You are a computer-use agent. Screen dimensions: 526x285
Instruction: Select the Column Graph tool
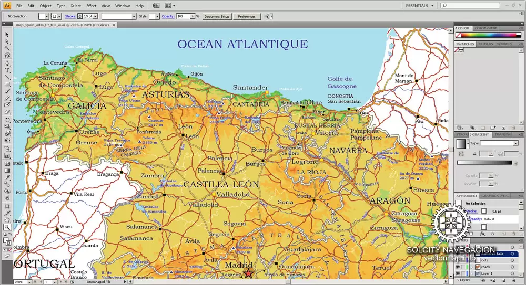7,156
